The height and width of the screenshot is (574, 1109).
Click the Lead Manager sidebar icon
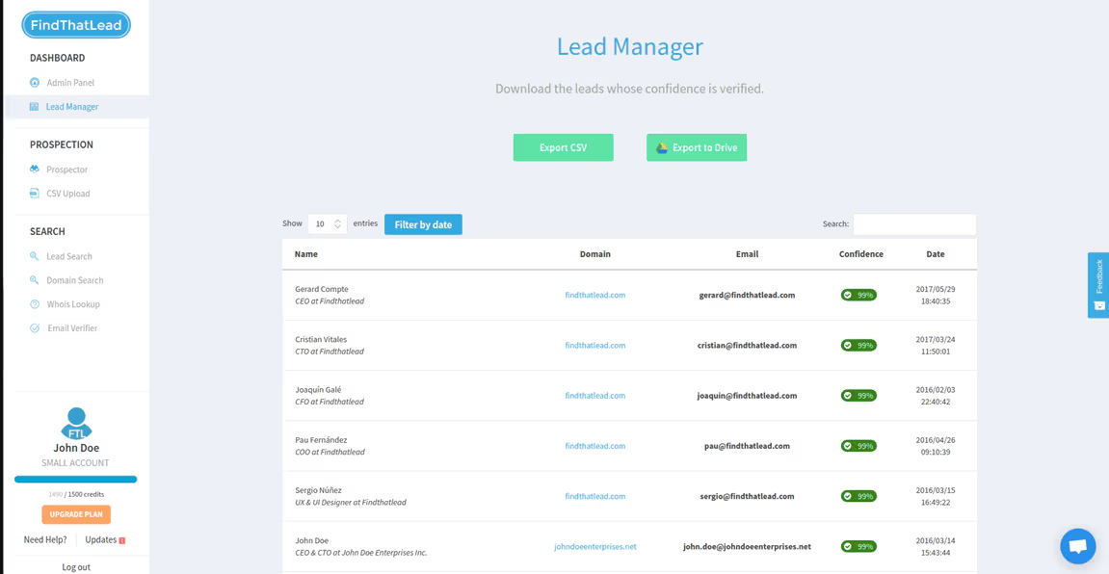[x=34, y=107]
